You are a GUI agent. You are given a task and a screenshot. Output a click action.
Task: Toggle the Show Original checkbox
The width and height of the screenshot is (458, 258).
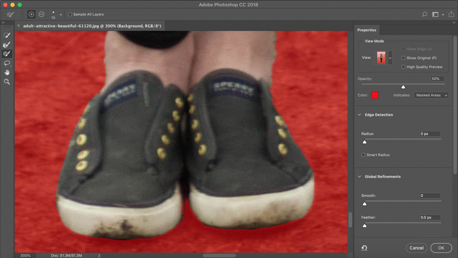[403, 58]
